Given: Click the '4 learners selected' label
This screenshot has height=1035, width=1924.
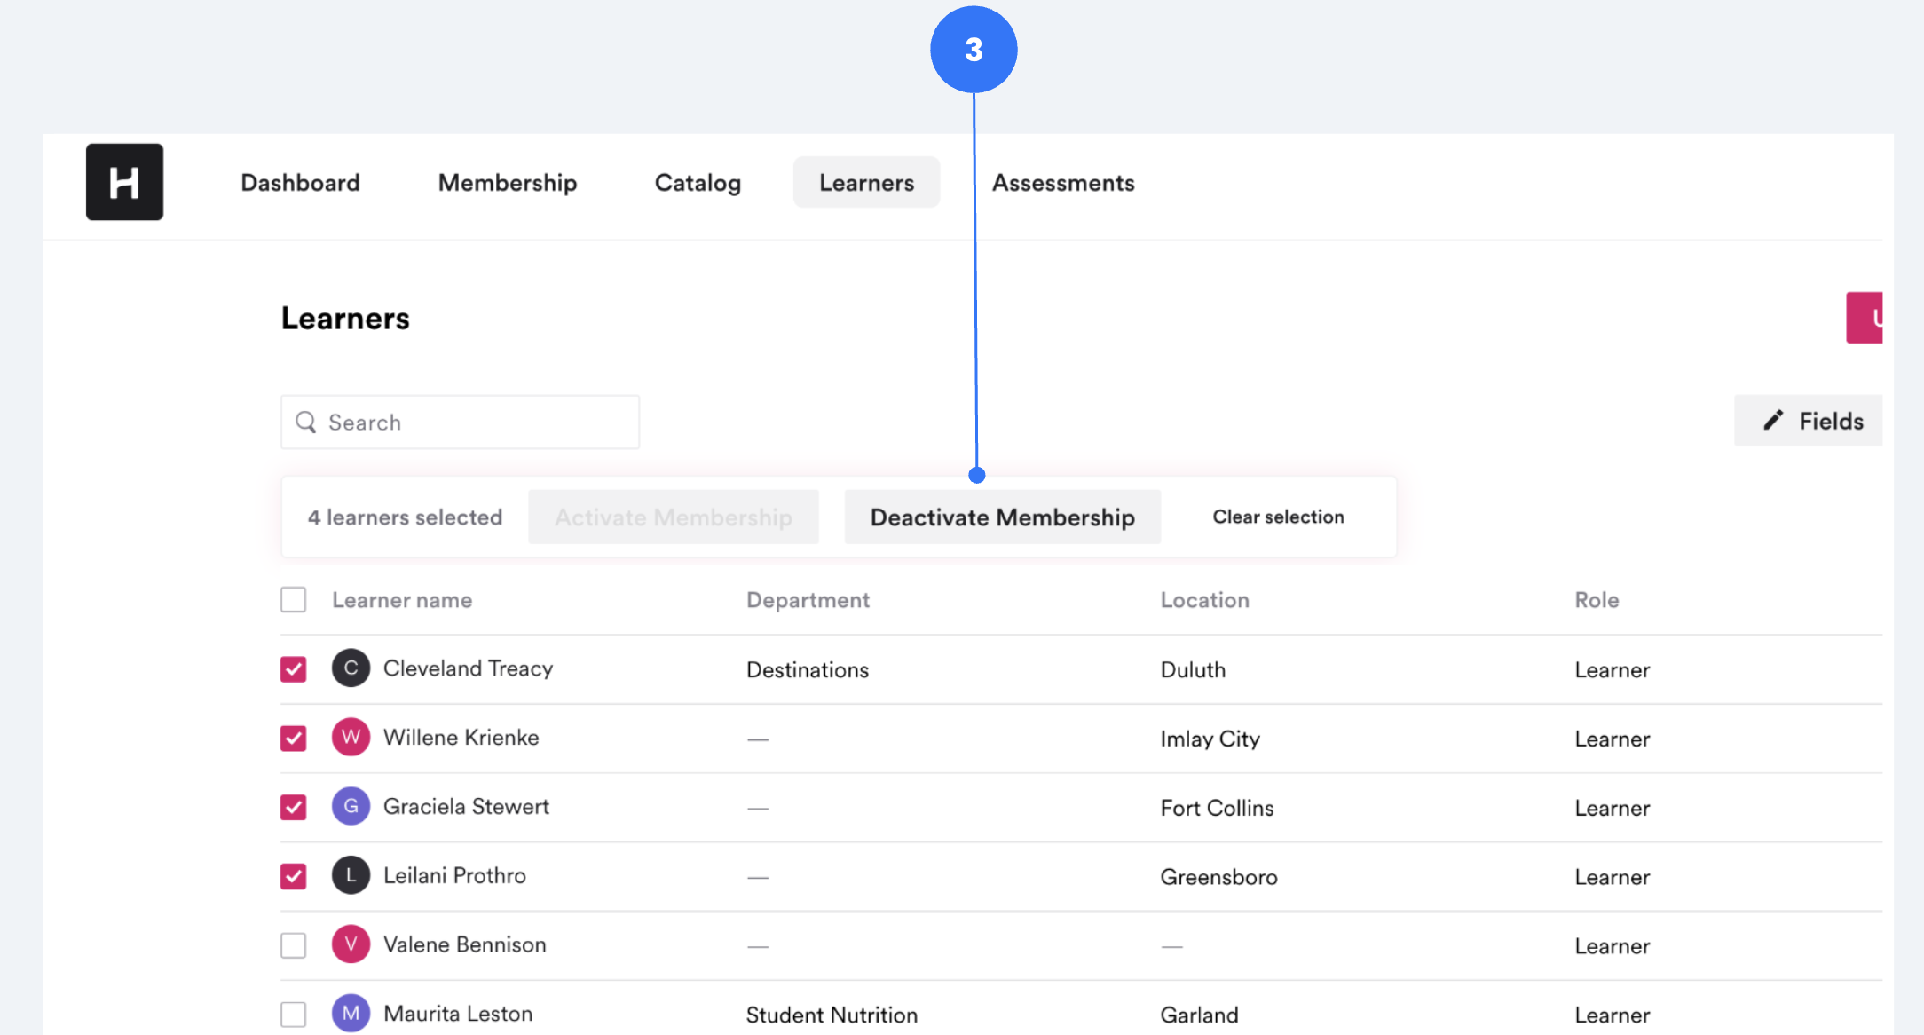Looking at the screenshot, I should [x=405, y=517].
